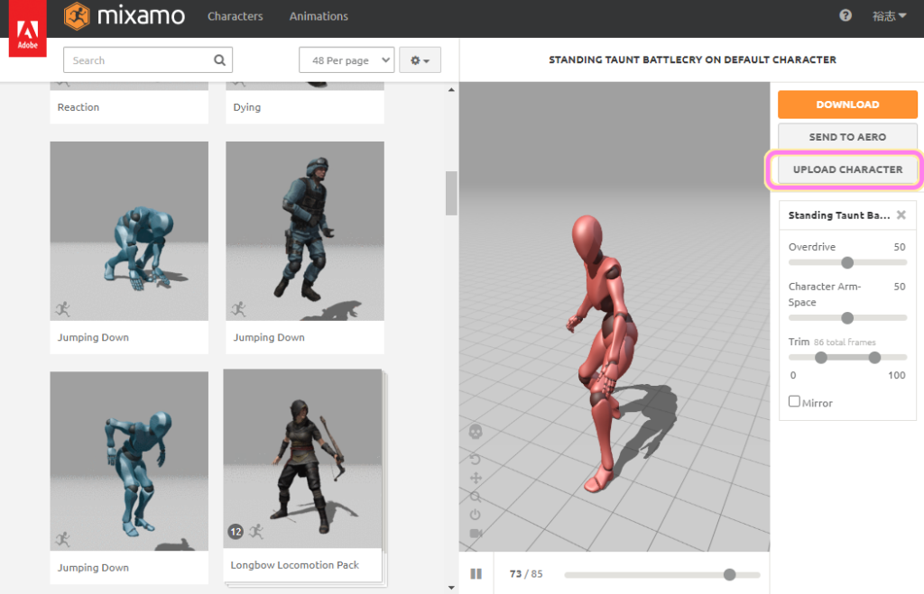Select the skull icon in the viewport
The width and height of the screenshot is (924, 594).
476,433
